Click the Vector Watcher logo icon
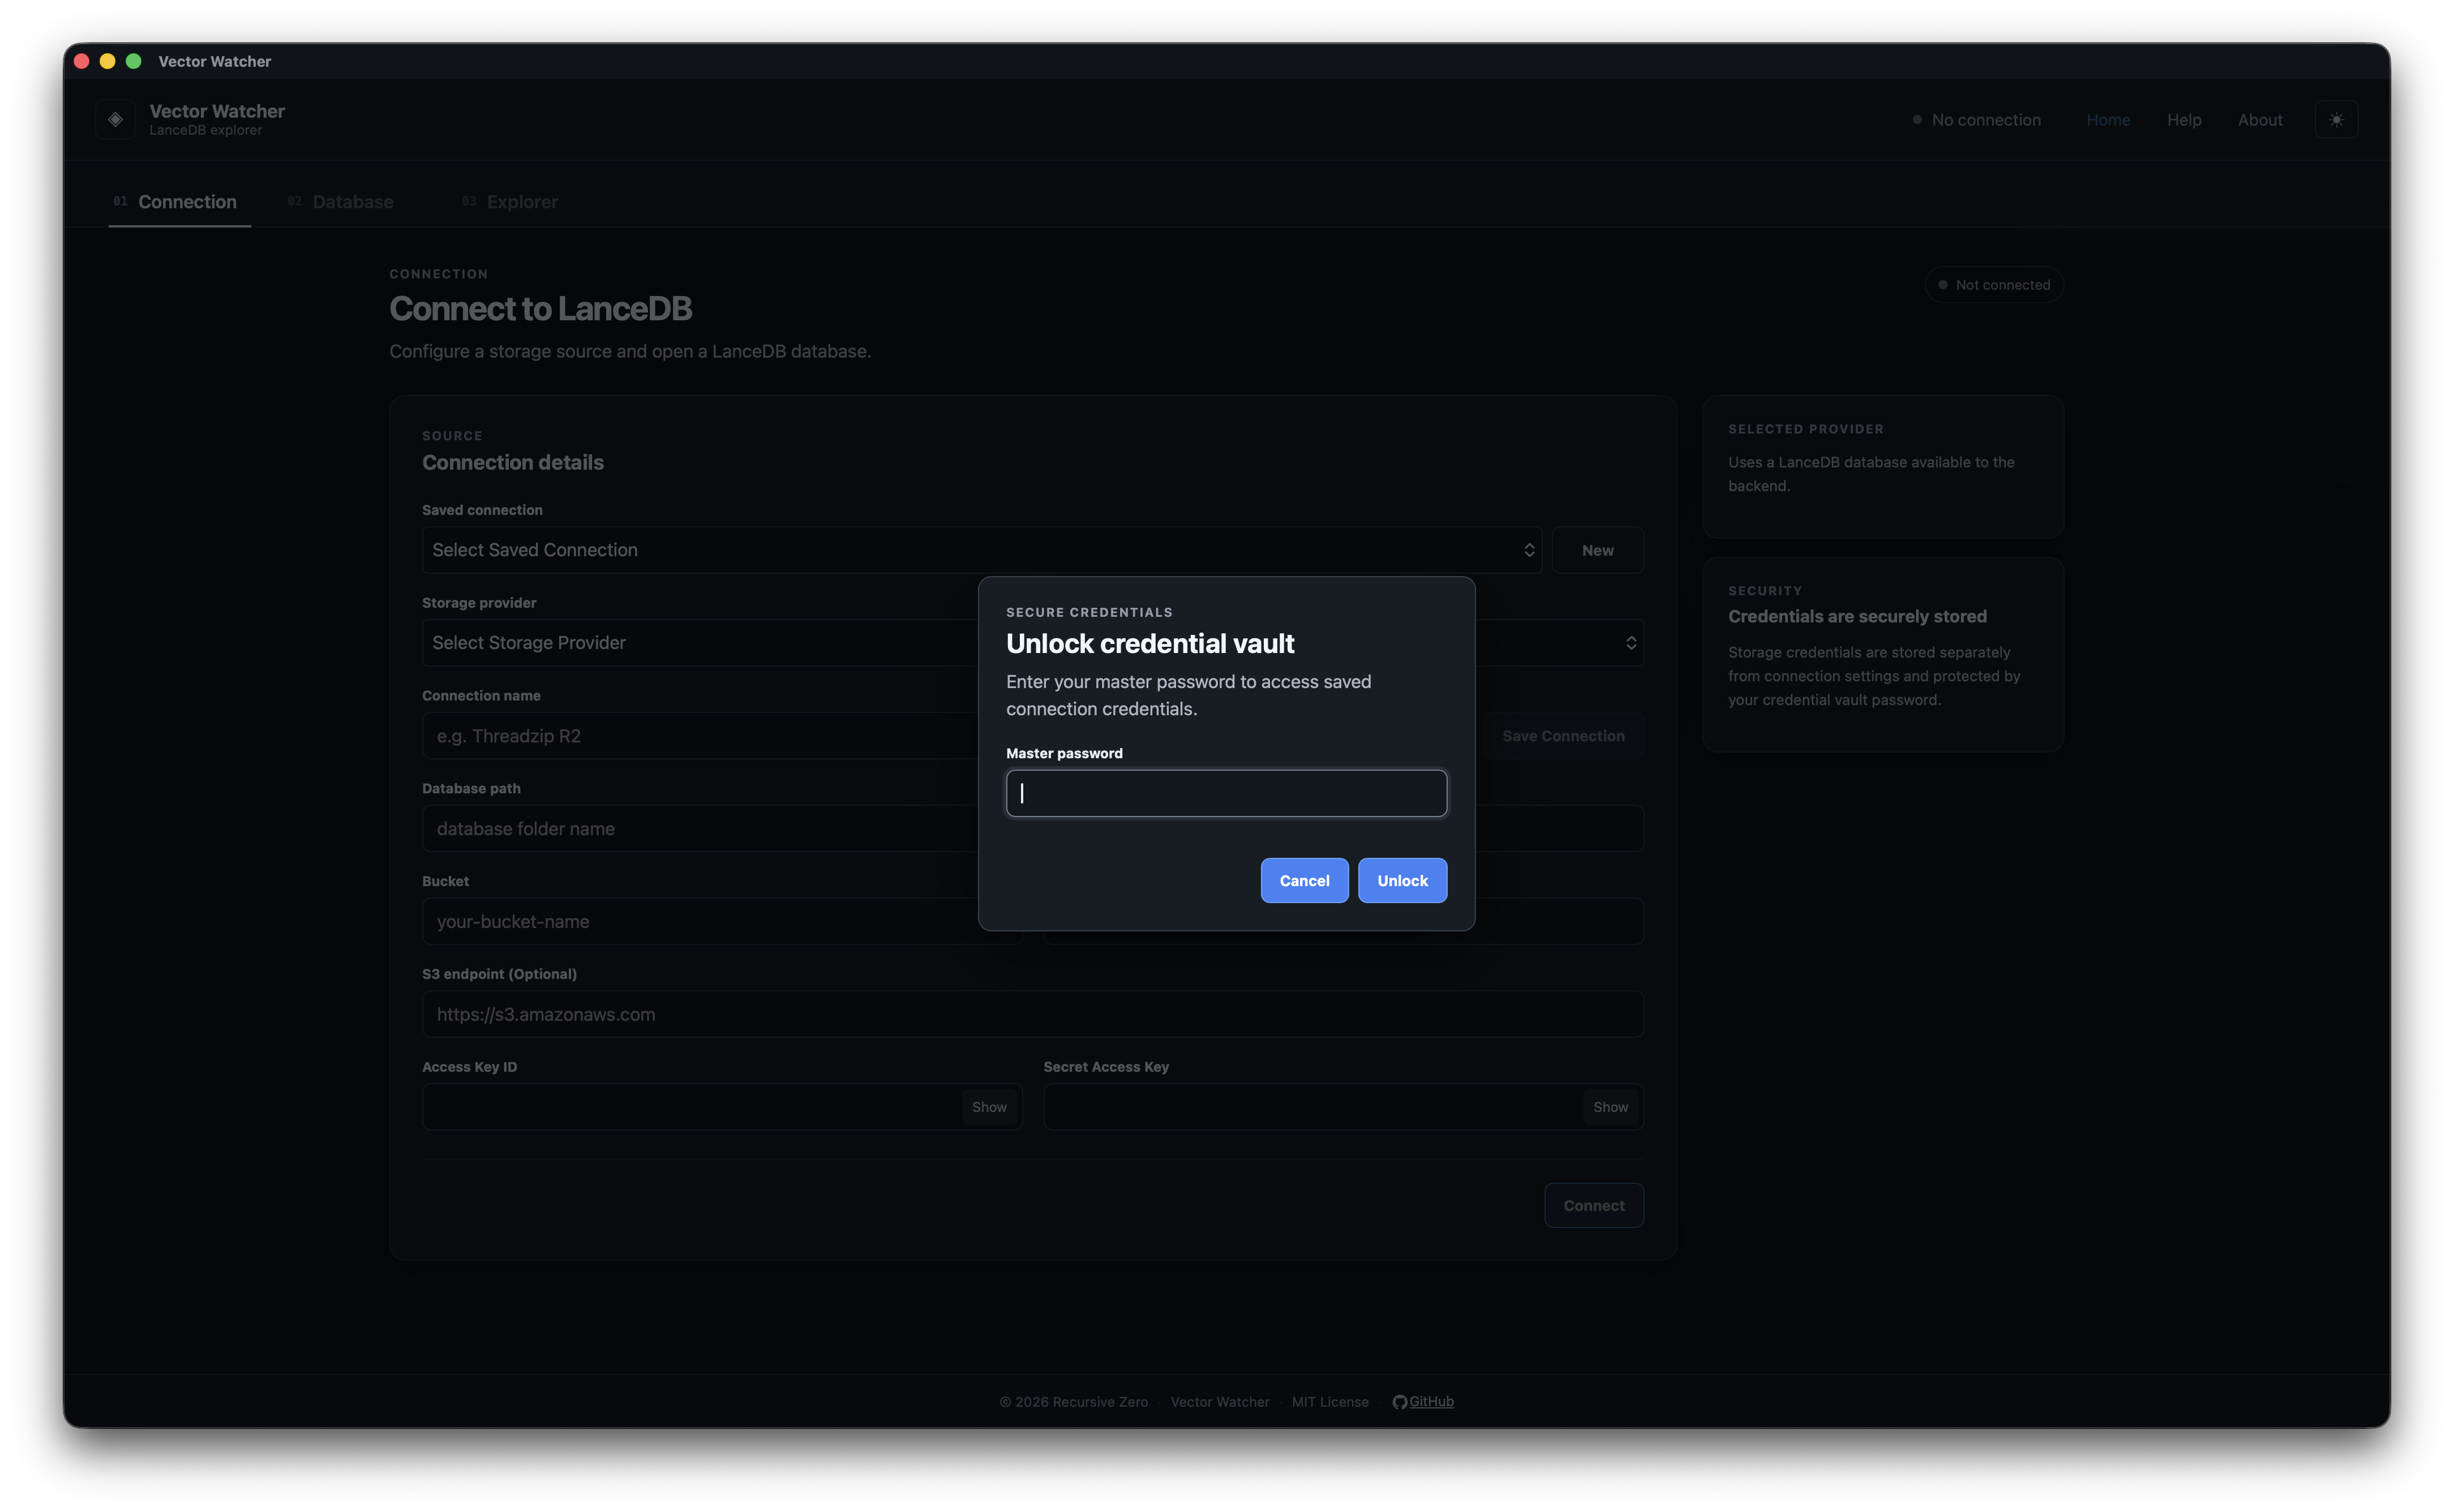Screen dimensions: 2454x1512 tap(116, 120)
